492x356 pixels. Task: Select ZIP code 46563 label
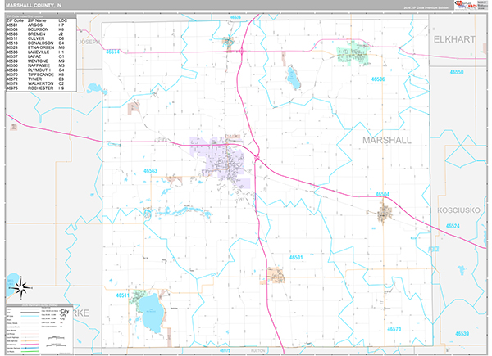150,170
